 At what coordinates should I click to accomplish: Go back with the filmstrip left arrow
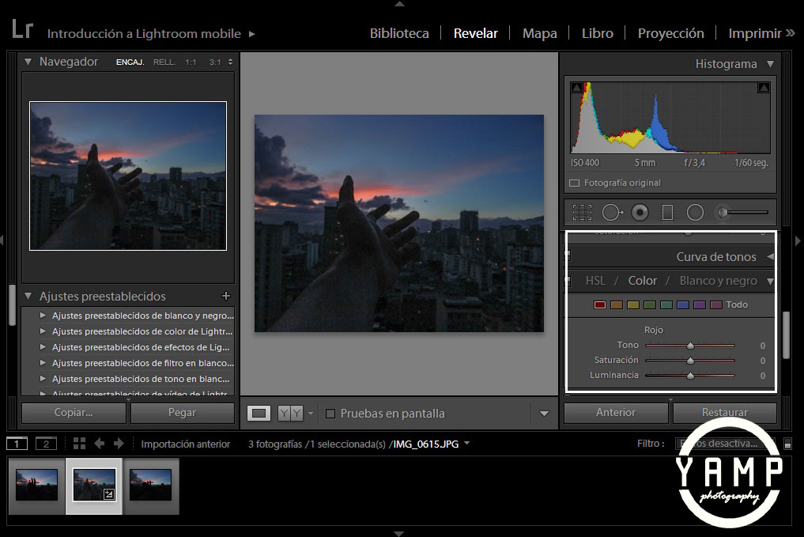tap(100, 444)
